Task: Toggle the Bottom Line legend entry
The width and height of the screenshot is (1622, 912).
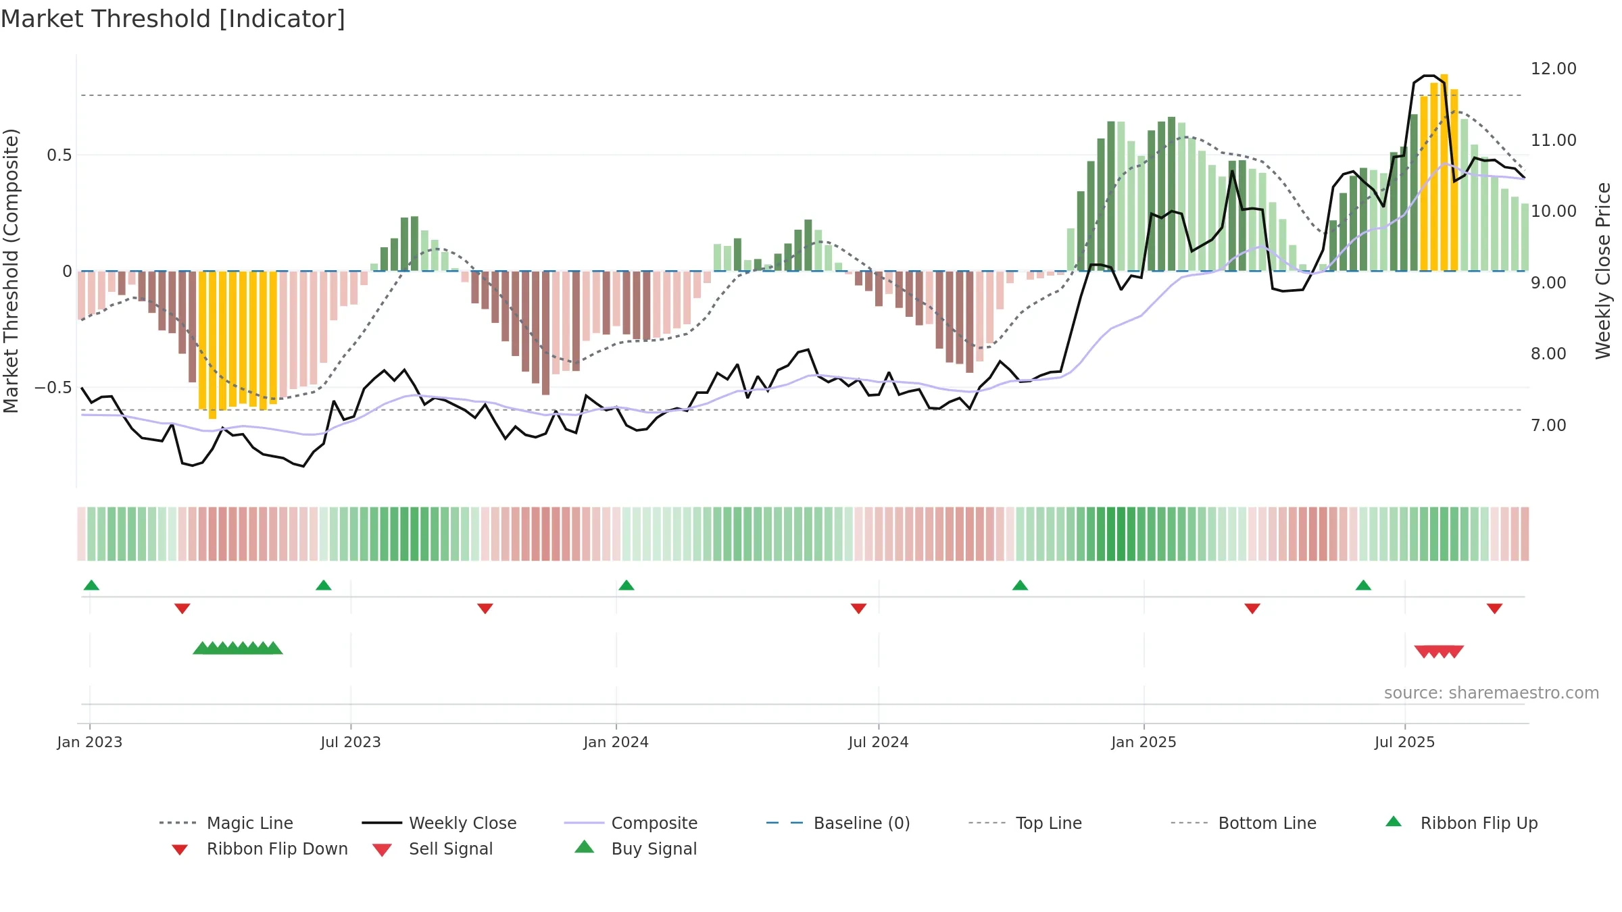Action: [x=1244, y=823]
